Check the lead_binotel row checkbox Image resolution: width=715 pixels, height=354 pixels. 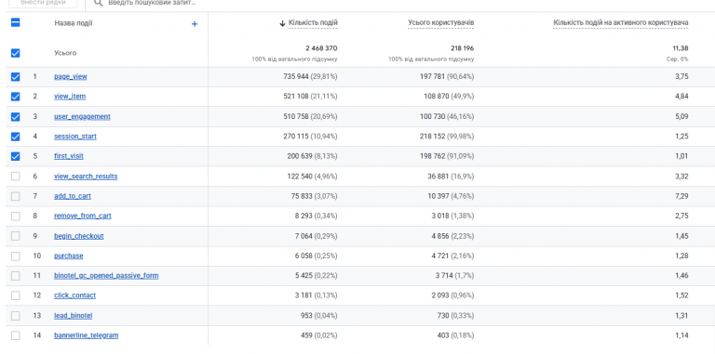(x=15, y=316)
